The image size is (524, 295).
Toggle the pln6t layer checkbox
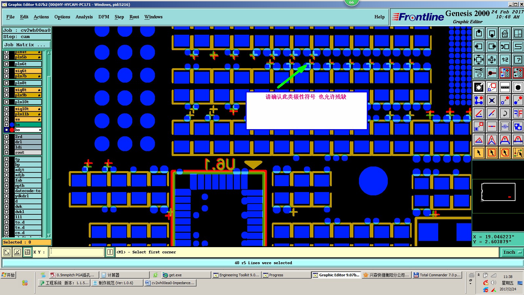7,64
